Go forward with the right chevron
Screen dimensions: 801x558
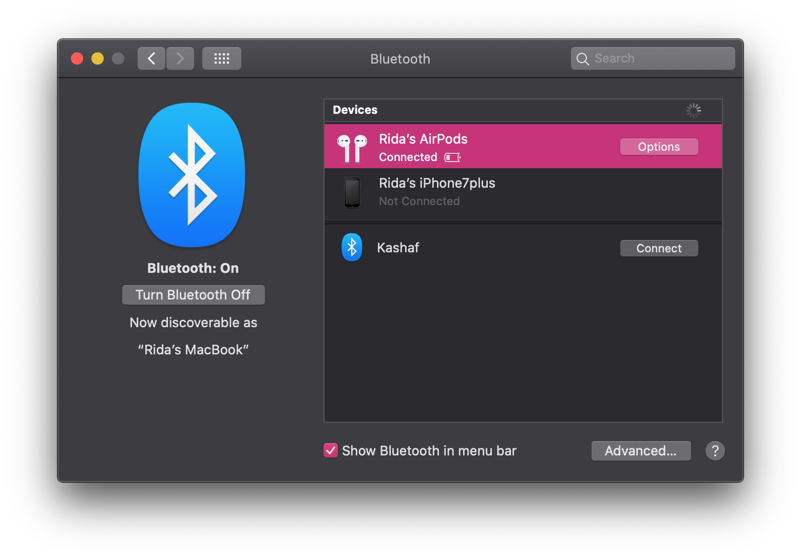point(180,58)
